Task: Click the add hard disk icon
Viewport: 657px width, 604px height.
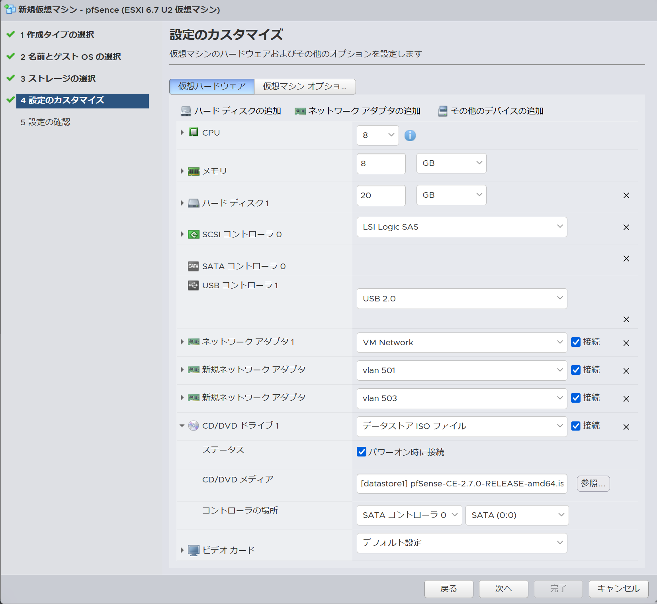Action: point(186,111)
